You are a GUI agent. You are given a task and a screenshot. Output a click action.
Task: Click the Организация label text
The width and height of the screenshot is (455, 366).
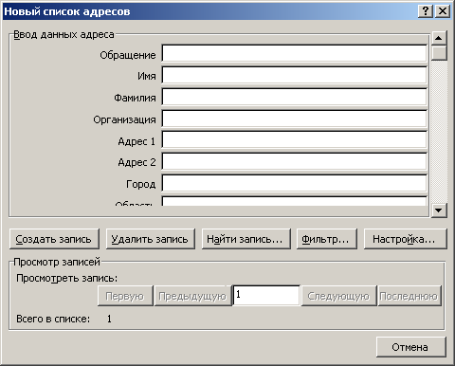click(124, 119)
